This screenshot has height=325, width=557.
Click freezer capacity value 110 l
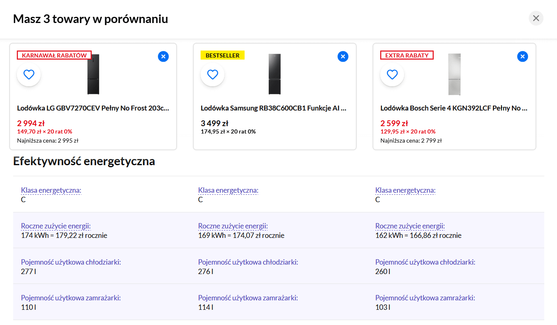(x=28, y=307)
